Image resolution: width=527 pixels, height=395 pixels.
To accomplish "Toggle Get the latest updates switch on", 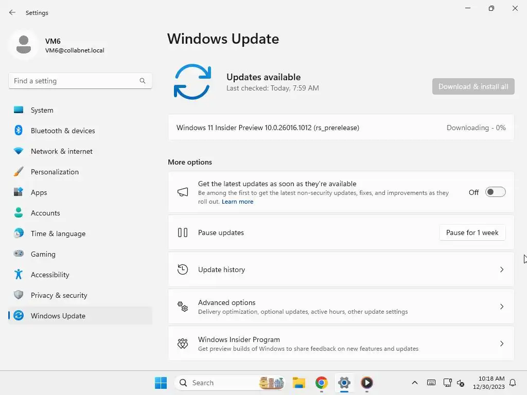I will pos(496,192).
